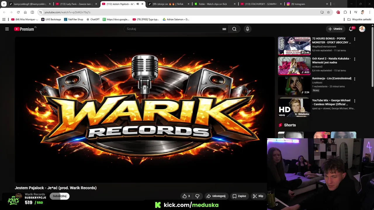Click the browser address bar URL
The width and height of the screenshot is (374, 210).
[67, 12]
